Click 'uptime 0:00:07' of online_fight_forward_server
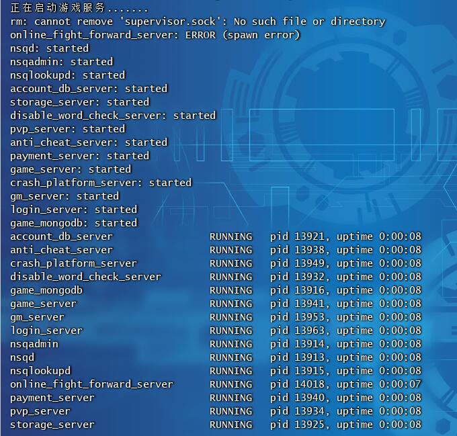 tap(379, 384)
